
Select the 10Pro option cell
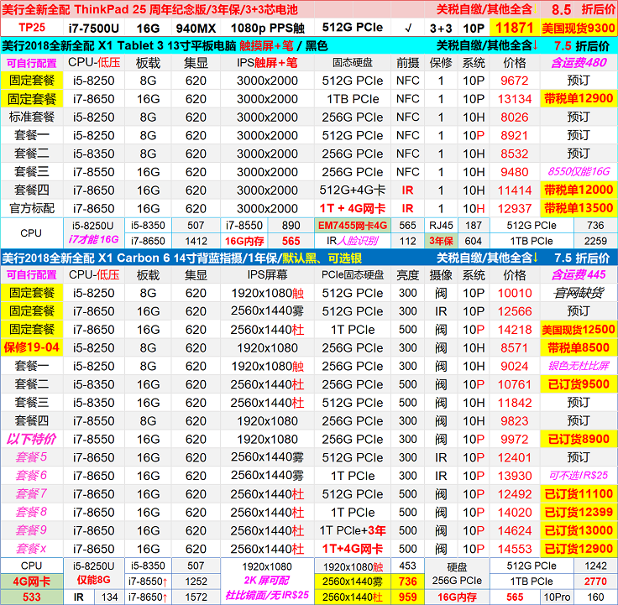(x=557, y=597)
